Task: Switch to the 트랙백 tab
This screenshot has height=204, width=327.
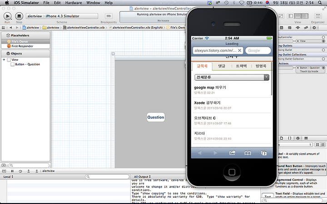Action: coord(241,66)
